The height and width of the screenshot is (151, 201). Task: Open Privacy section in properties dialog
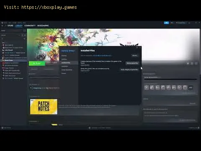[x=64, y=73]
